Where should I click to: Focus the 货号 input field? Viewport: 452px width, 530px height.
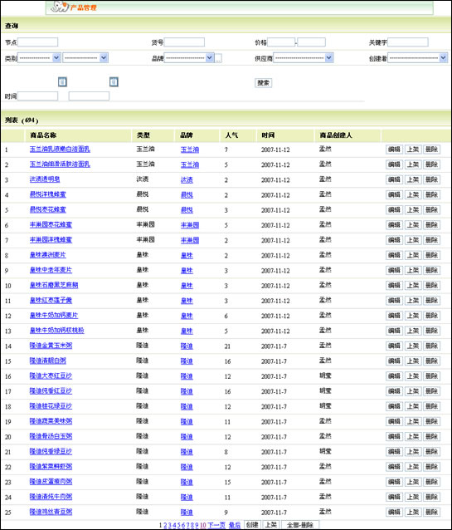pyautogui.click(x=184, y=42)
